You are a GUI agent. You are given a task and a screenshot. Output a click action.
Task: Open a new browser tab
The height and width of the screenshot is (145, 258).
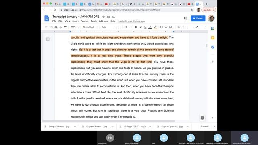tap(207, 4)
